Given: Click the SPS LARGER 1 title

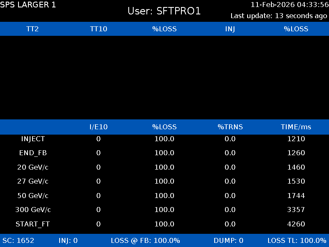Looking at the screenshot, I should (x=28, y=5).
